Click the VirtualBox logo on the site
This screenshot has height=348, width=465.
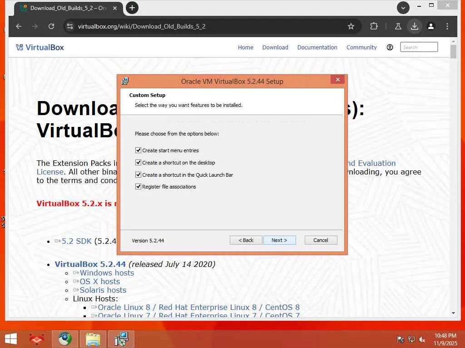click(x=40, y=47)
